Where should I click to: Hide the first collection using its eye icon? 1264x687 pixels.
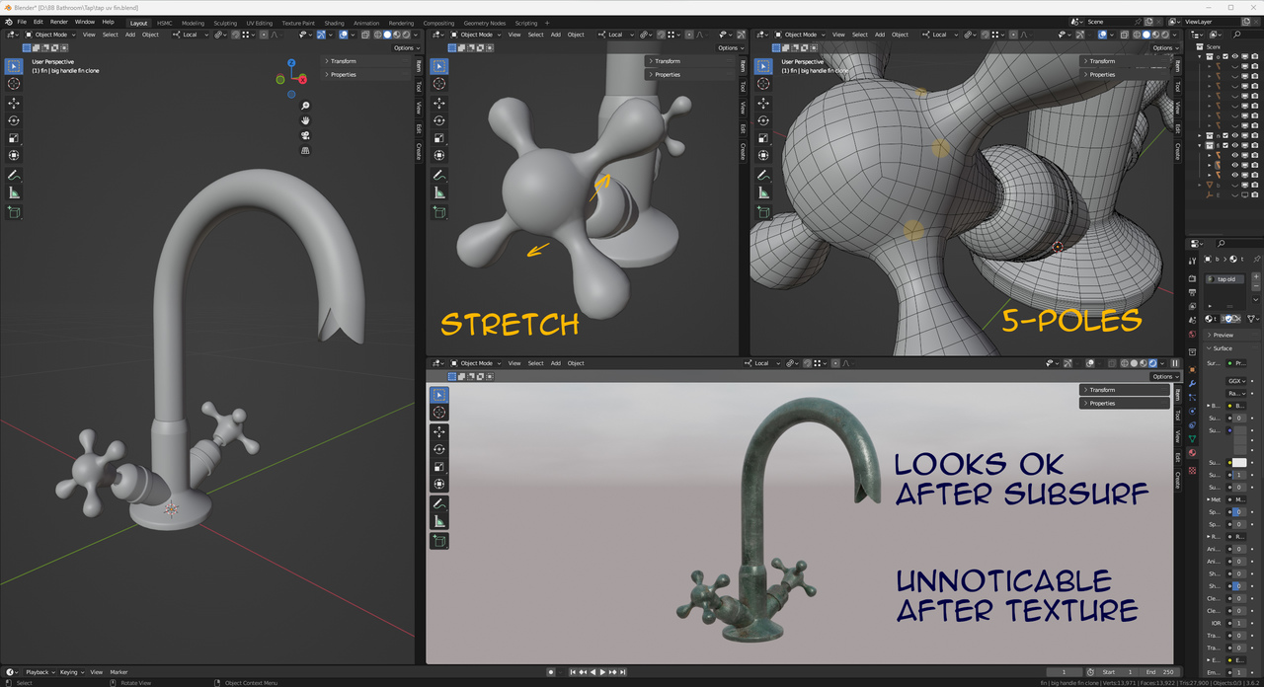(1234, 57)
